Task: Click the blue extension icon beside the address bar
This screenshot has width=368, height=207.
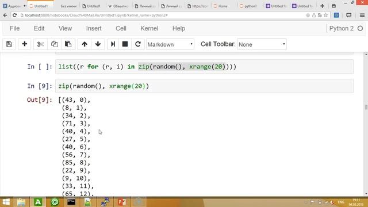Action: 336,16
